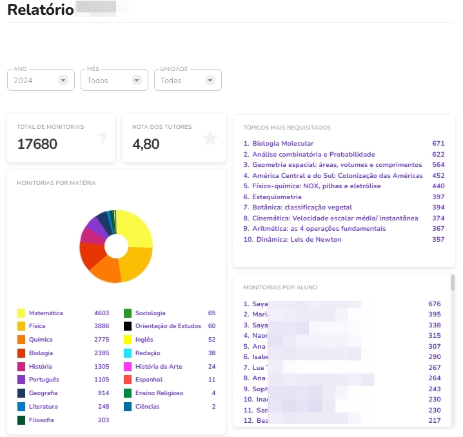Screen dimensions: 463x437
Task: Click the Física legend color swatch
Action: [x=21, y=326]
